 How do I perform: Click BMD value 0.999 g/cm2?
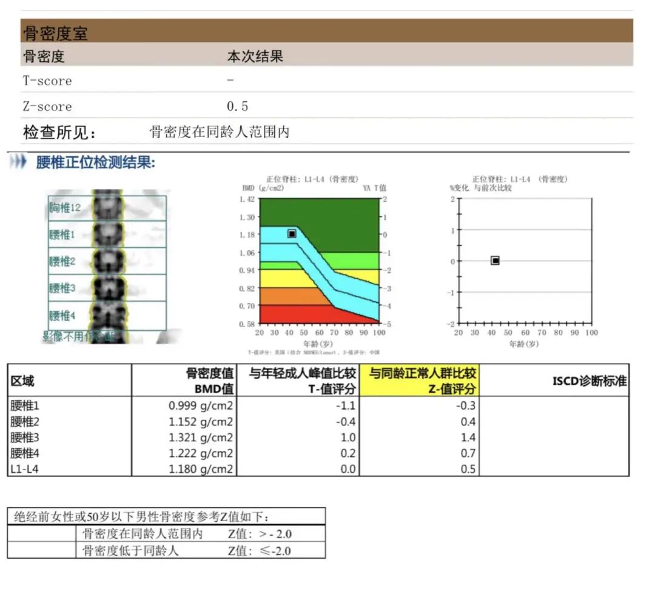pyautogui.click(x=201, y=405)
